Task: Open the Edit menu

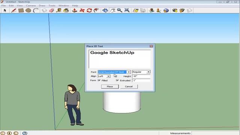Action: pyautogui.click(x=11, y=6)
